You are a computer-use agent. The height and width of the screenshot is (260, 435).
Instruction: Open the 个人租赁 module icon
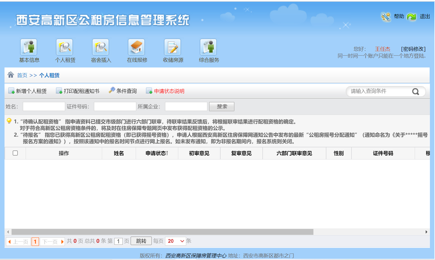point(65,47)
